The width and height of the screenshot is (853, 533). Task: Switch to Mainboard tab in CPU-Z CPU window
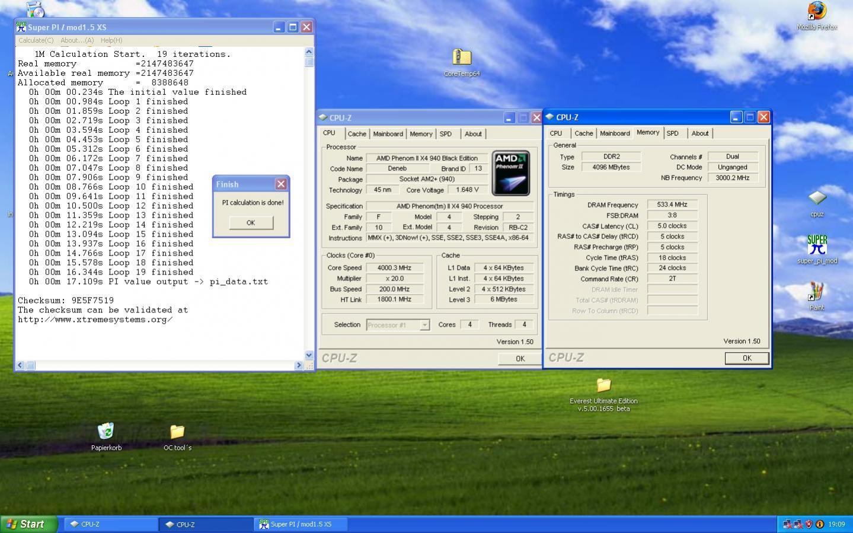pos(388,134)
